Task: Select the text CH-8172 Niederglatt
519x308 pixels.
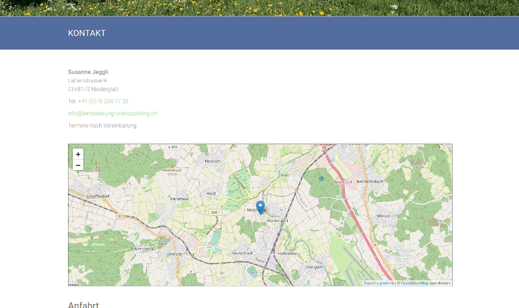Action: (93, 89)
